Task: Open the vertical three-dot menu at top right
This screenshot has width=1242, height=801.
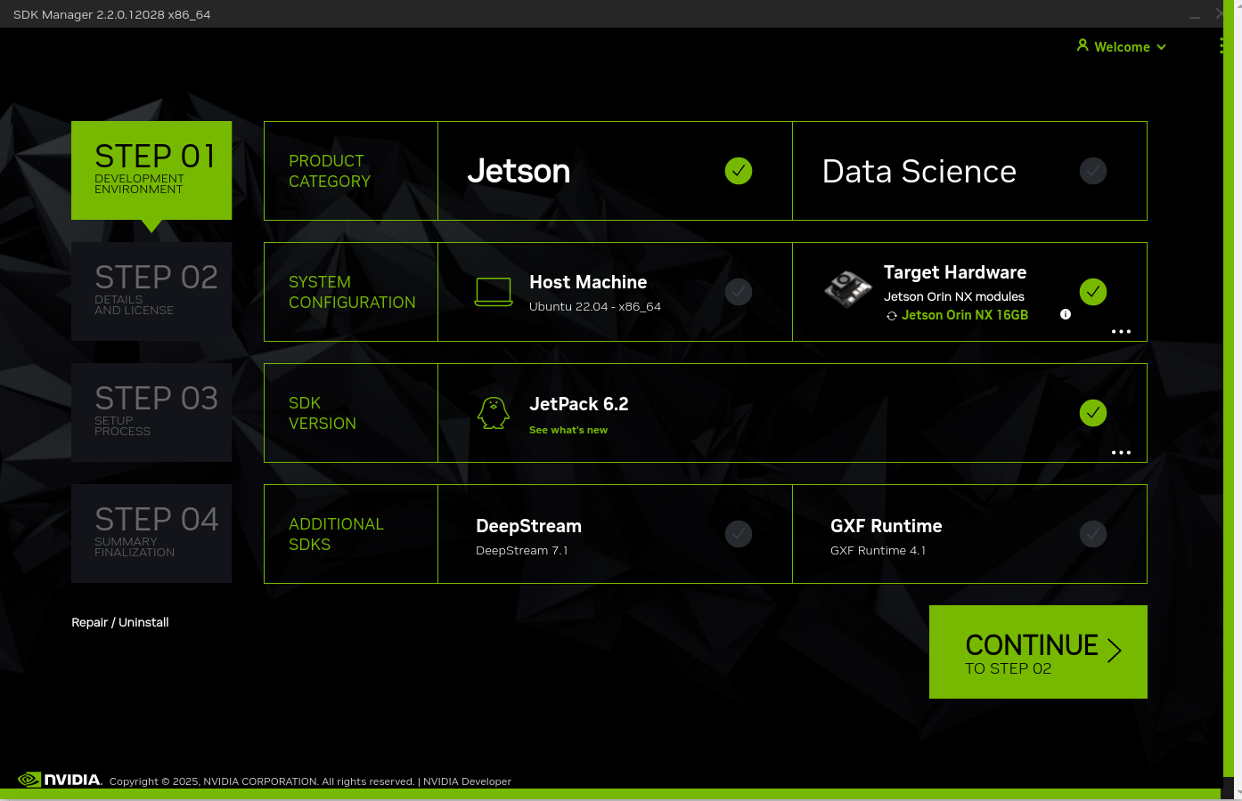Action: click(x=1221, y=46)
